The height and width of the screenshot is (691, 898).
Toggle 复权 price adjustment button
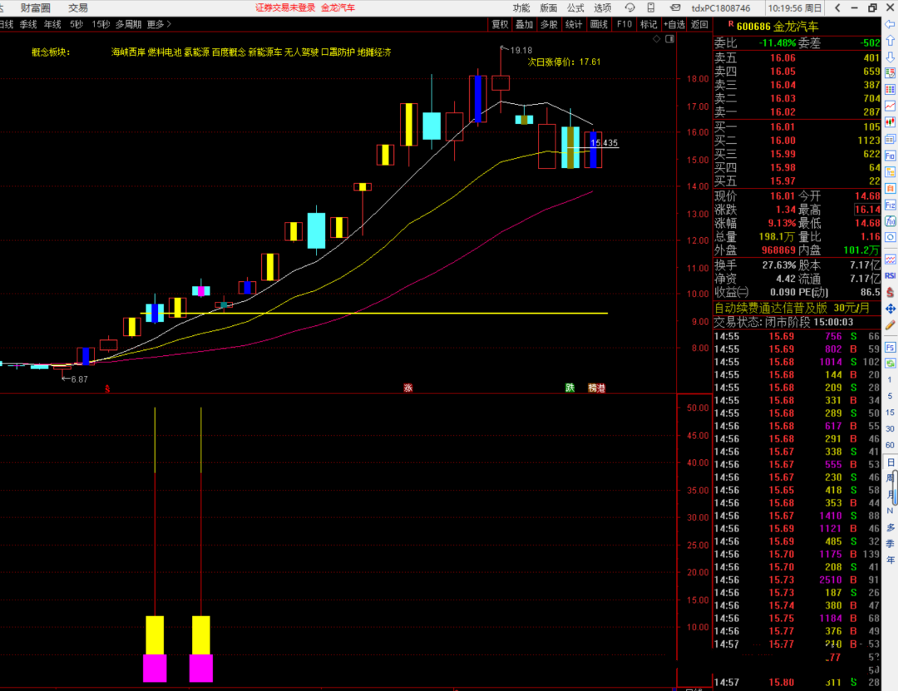click(500, 25)
